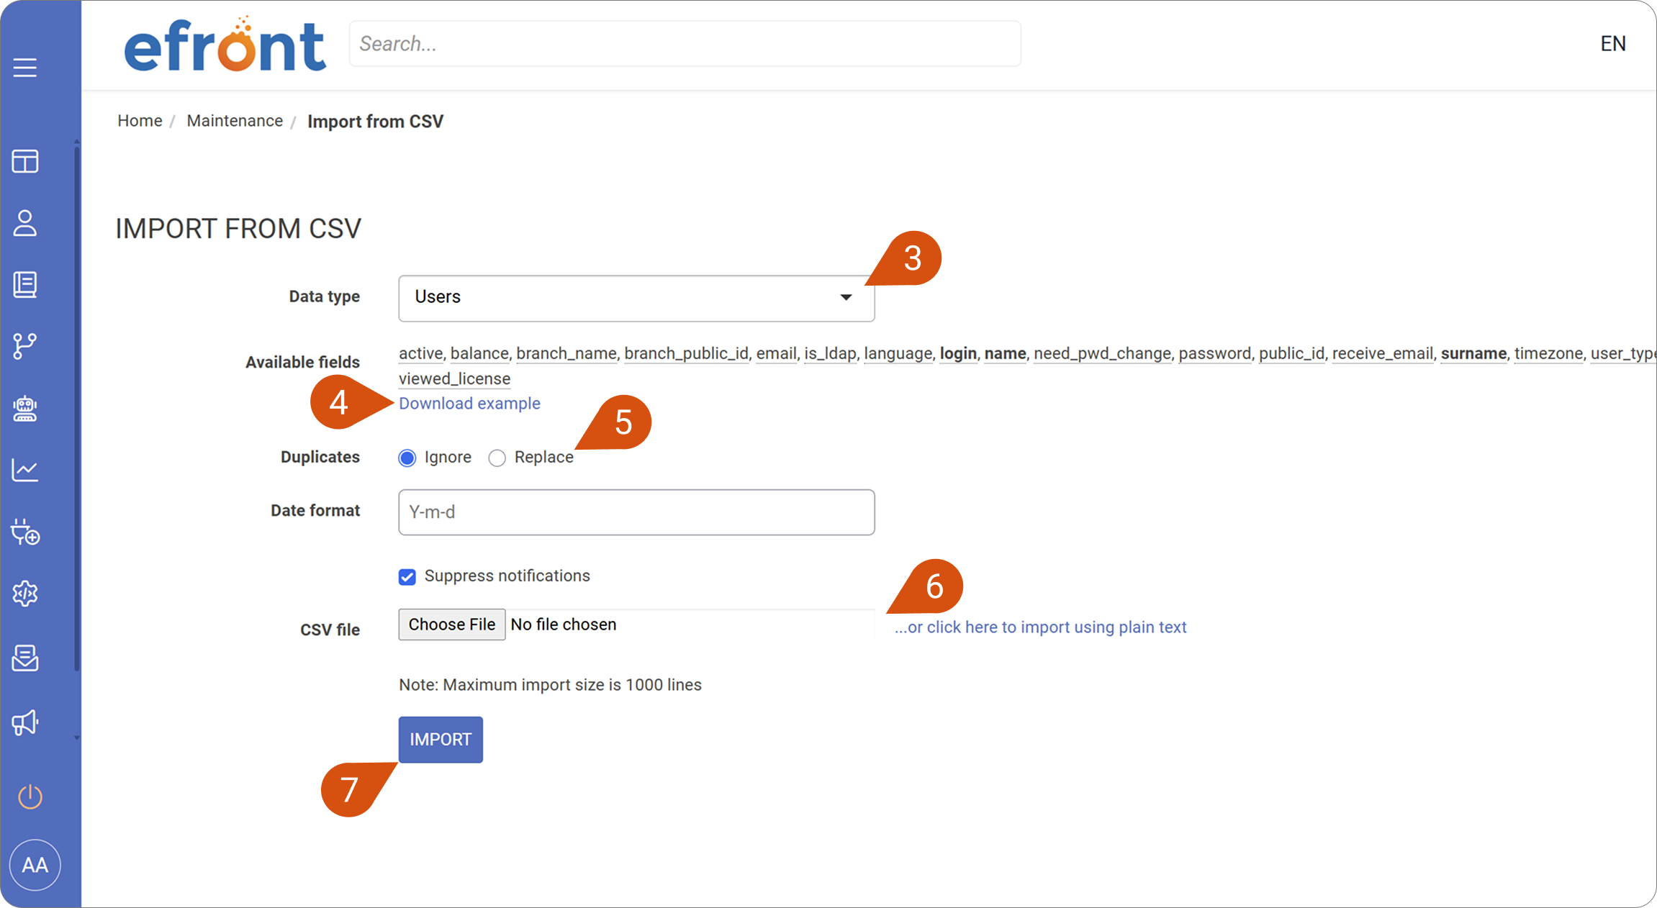Screen dimensions: 1657x908
Task: Click Download example link
Action: point(469,403)
